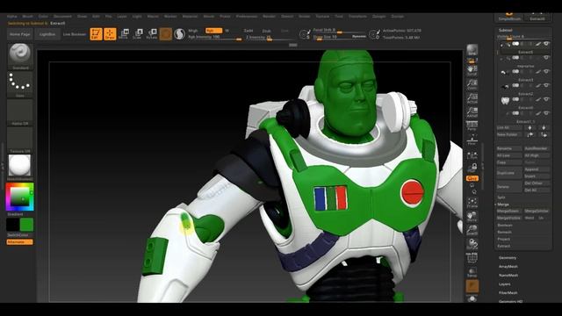
Task: Activate the Draw mode button
Action: 110,34
